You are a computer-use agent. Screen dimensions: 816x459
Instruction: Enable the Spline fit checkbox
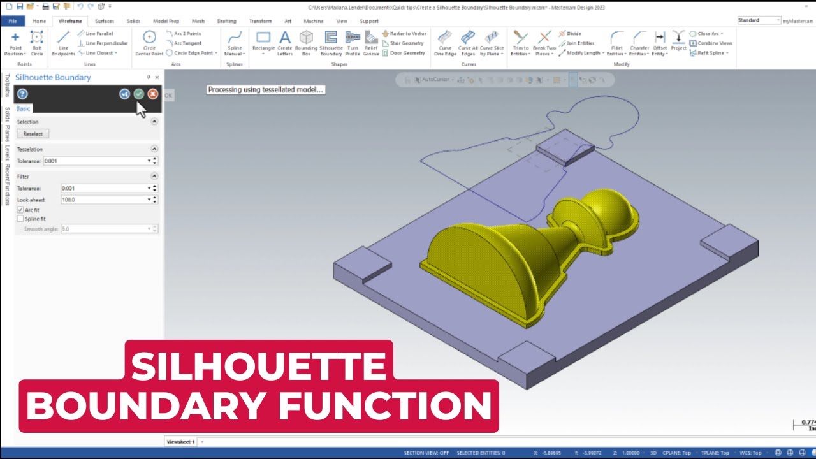click(x=20, y=219)
